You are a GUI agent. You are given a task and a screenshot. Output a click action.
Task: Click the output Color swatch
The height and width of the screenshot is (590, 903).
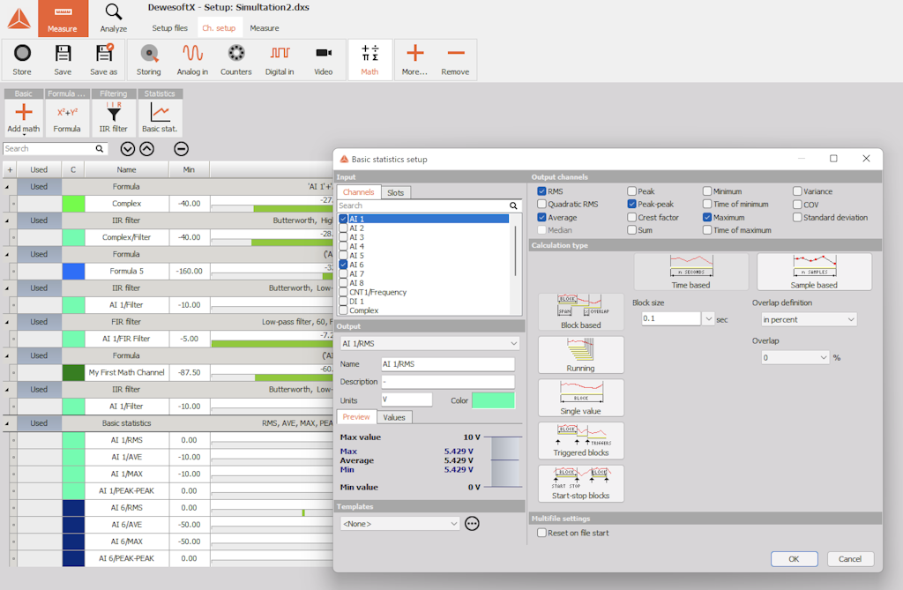coord(493,400)
